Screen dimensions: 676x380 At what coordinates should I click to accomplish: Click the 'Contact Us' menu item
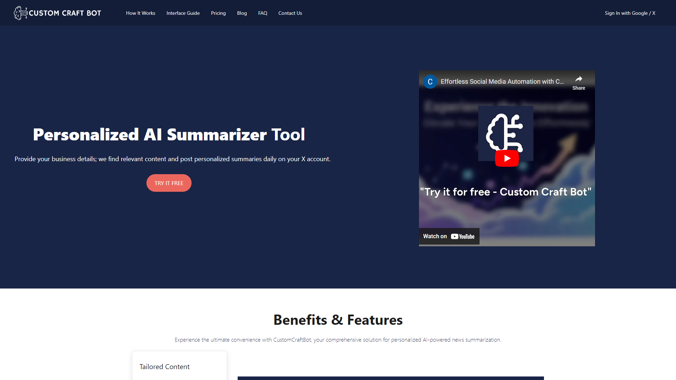click(x=290, y=13)
